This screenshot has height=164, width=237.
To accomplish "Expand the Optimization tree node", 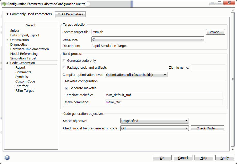I will click(7, 40).
